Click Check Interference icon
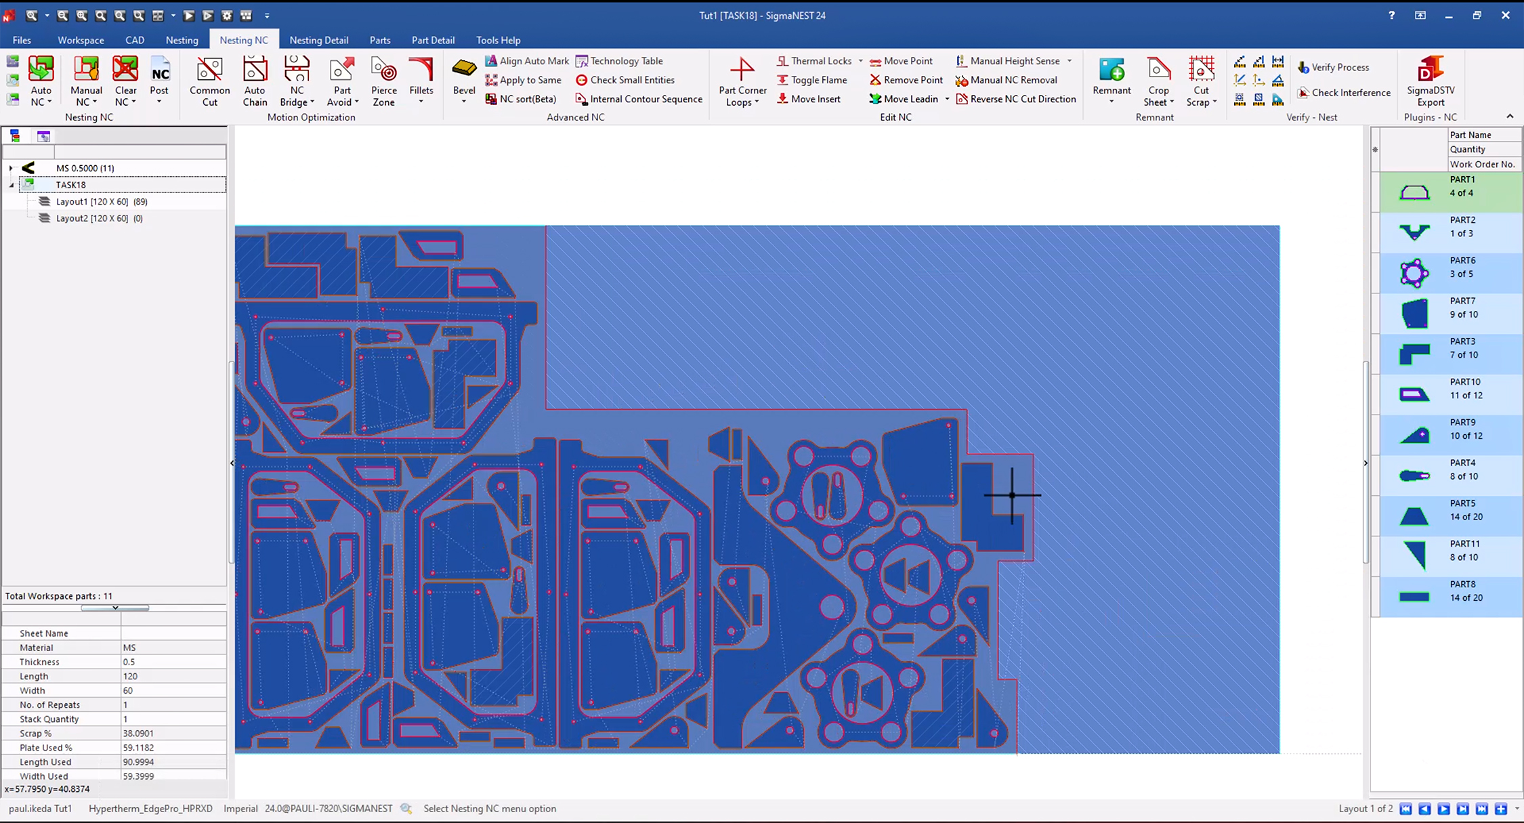The height and width of the screenshot is (823, 1524). (1303, 93)
